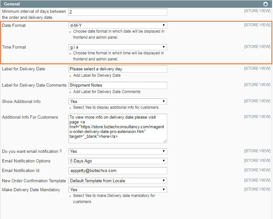Click [STORE VIEW] beside Show Additional Info

click(x=257, y=101)
